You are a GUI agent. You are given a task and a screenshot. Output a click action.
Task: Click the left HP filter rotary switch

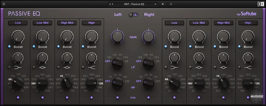point(117,83)
